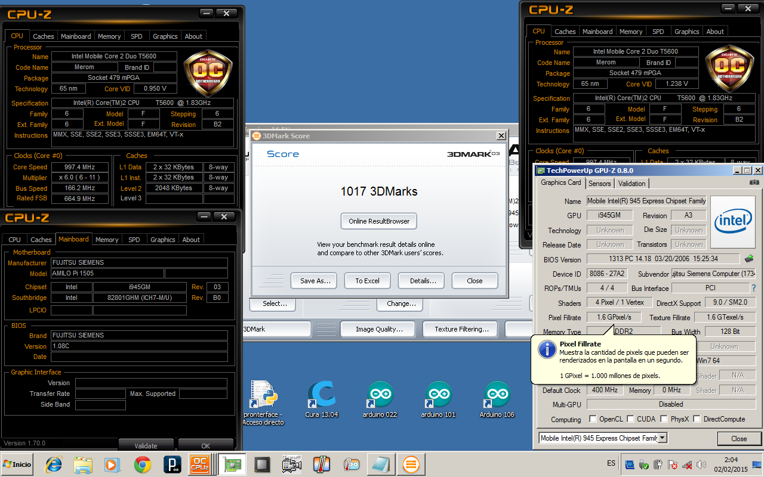This screenshot has width=764, height=477.
Task: Click the Core VID value 0.950 V
Action: 155,89
